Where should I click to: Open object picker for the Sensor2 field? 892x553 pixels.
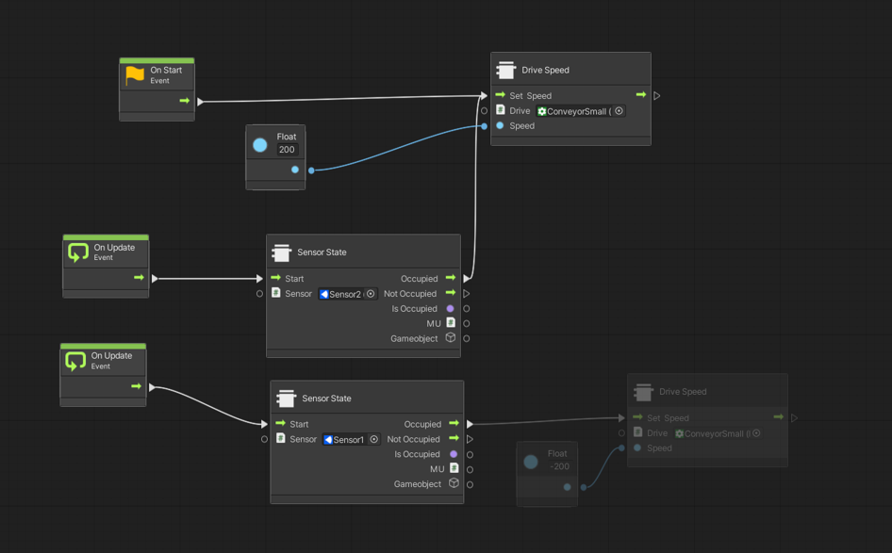coord(371,294)
